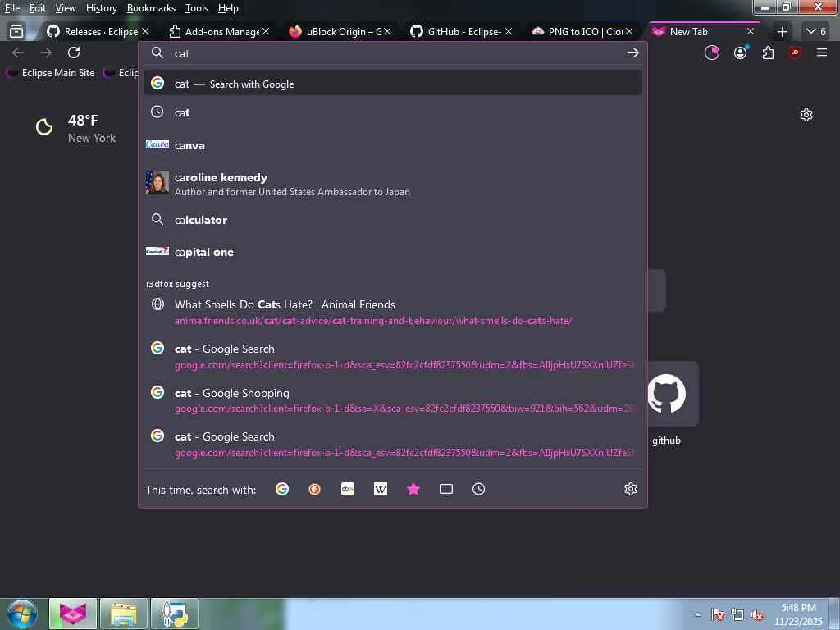The width and height of the screenshot is (840, 630).
Task: Show hidden tray icons arrow
Action: tap(697, 614)
